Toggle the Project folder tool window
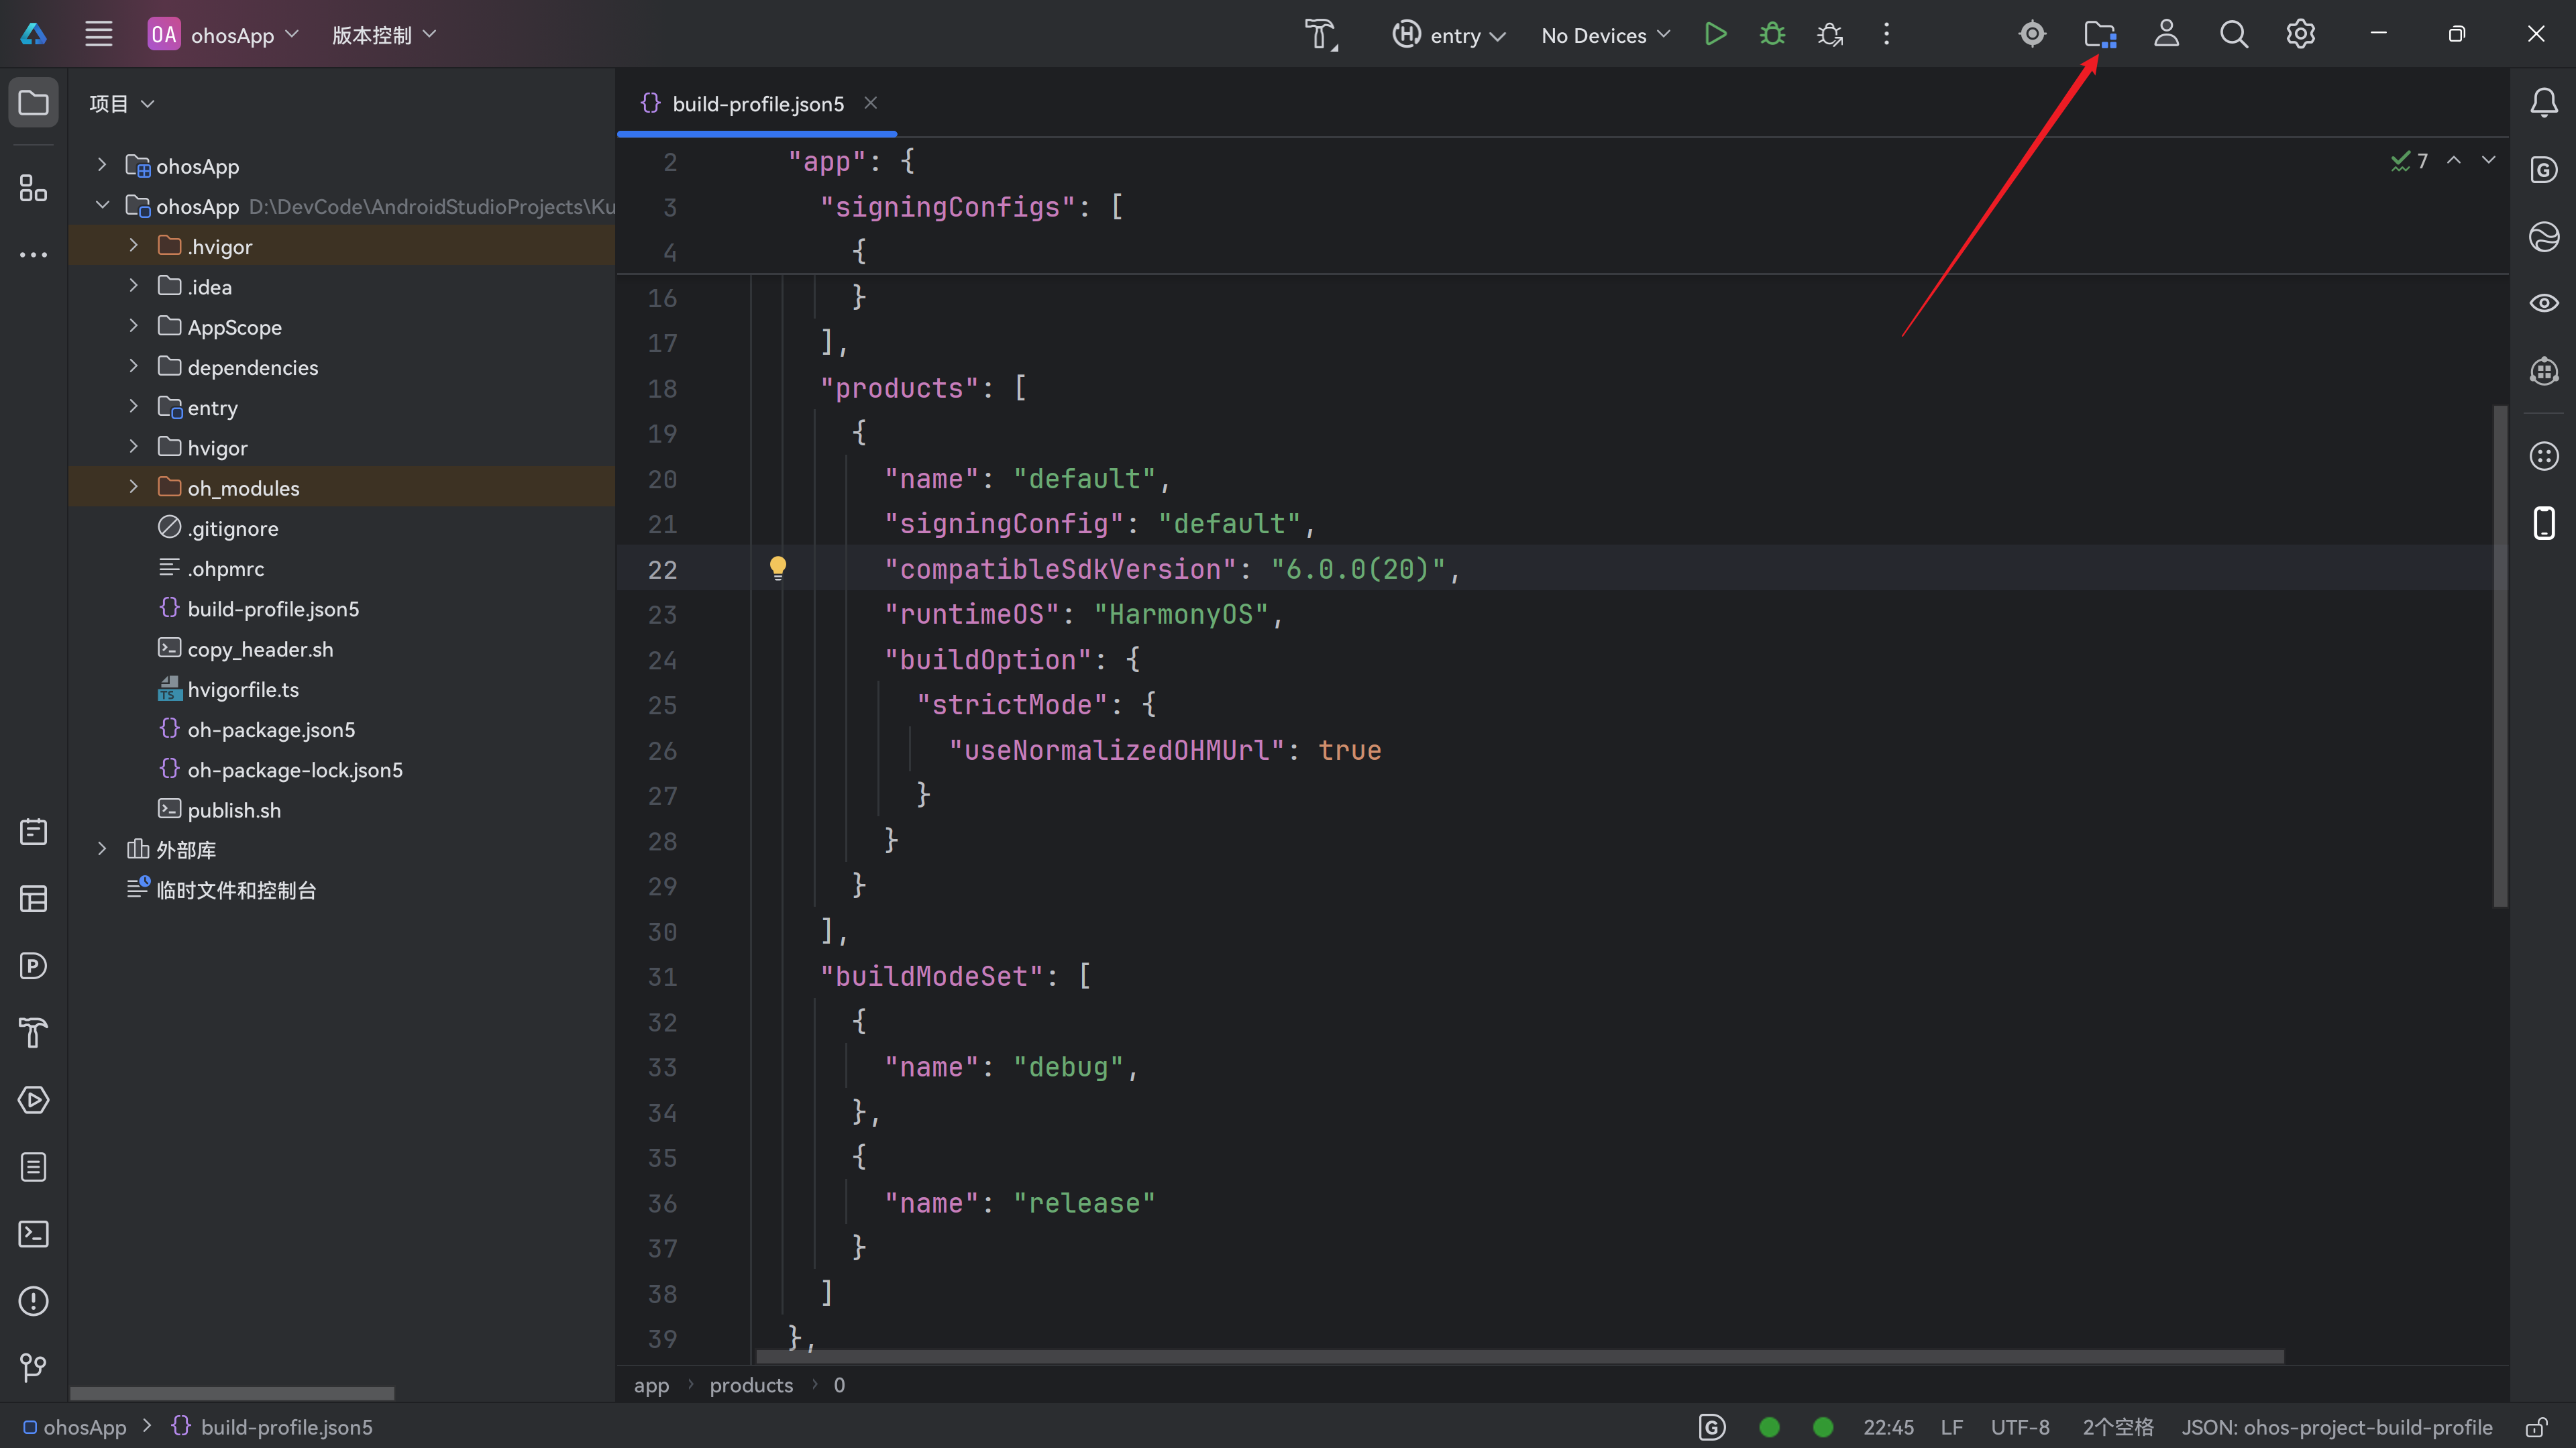 (33, 103)
